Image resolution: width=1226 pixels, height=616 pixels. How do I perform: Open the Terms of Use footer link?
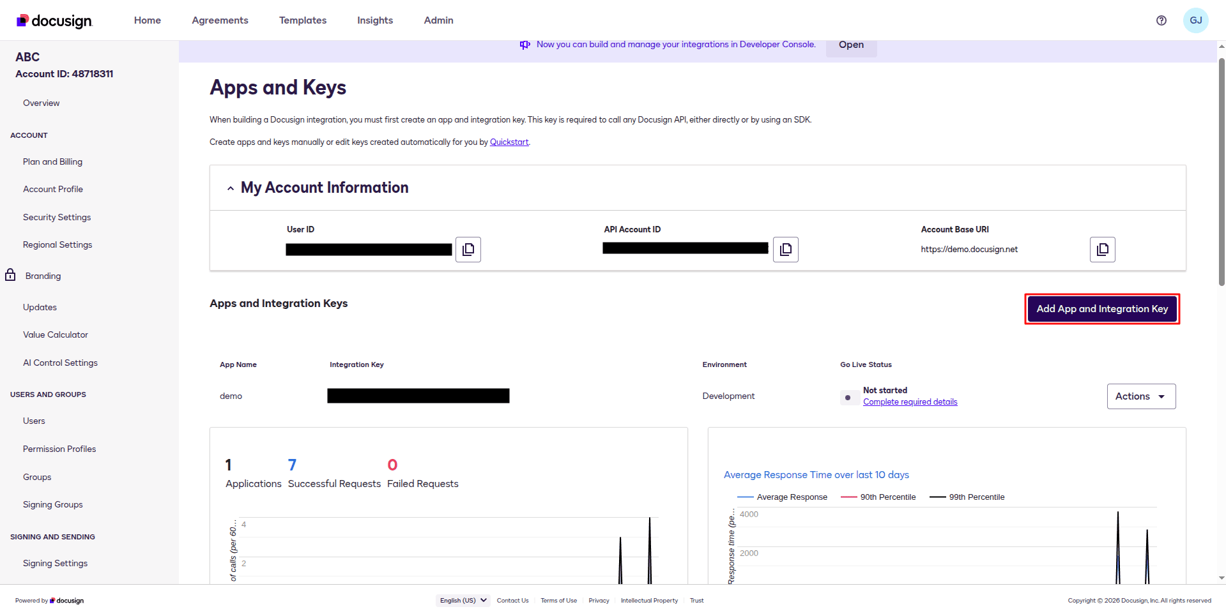coord(558,601)
